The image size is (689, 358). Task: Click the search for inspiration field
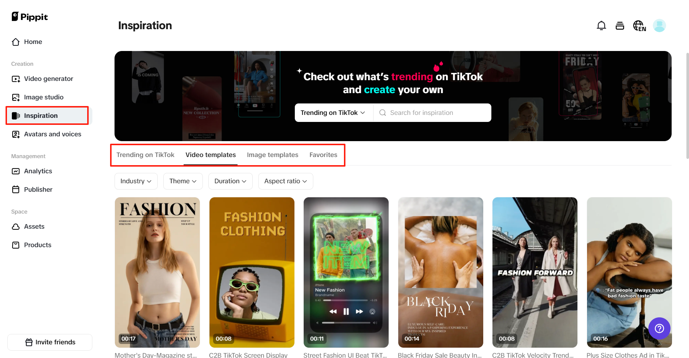click(x=432, y=113)
